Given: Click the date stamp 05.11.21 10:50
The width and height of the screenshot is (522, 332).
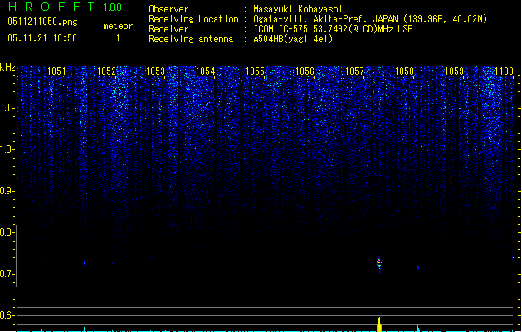Looking at the screenshot, I should coord(42,38).
